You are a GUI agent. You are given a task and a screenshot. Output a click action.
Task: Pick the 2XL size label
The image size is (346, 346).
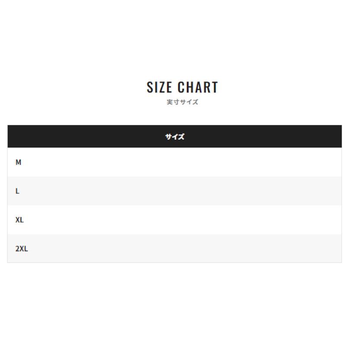pos(22,249)
